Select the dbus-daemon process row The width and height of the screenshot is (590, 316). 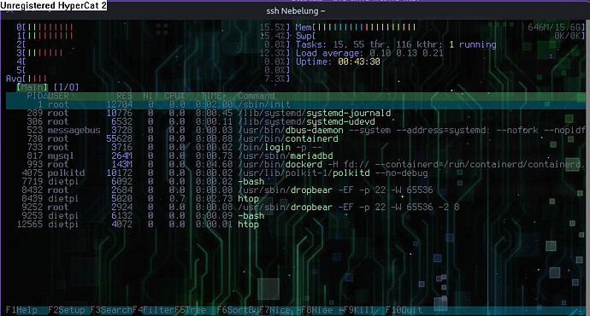(x=296, y=131)
